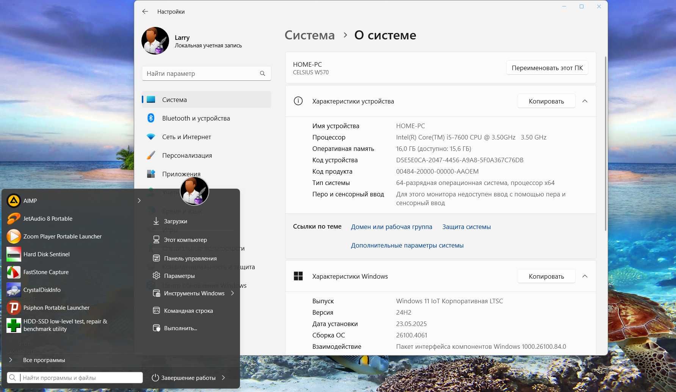Click the install date 23.05.2025
This screenshot has height=392, width=676.
(411, 324)
